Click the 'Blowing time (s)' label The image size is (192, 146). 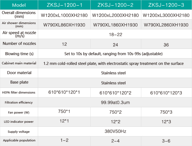point(19,54)
